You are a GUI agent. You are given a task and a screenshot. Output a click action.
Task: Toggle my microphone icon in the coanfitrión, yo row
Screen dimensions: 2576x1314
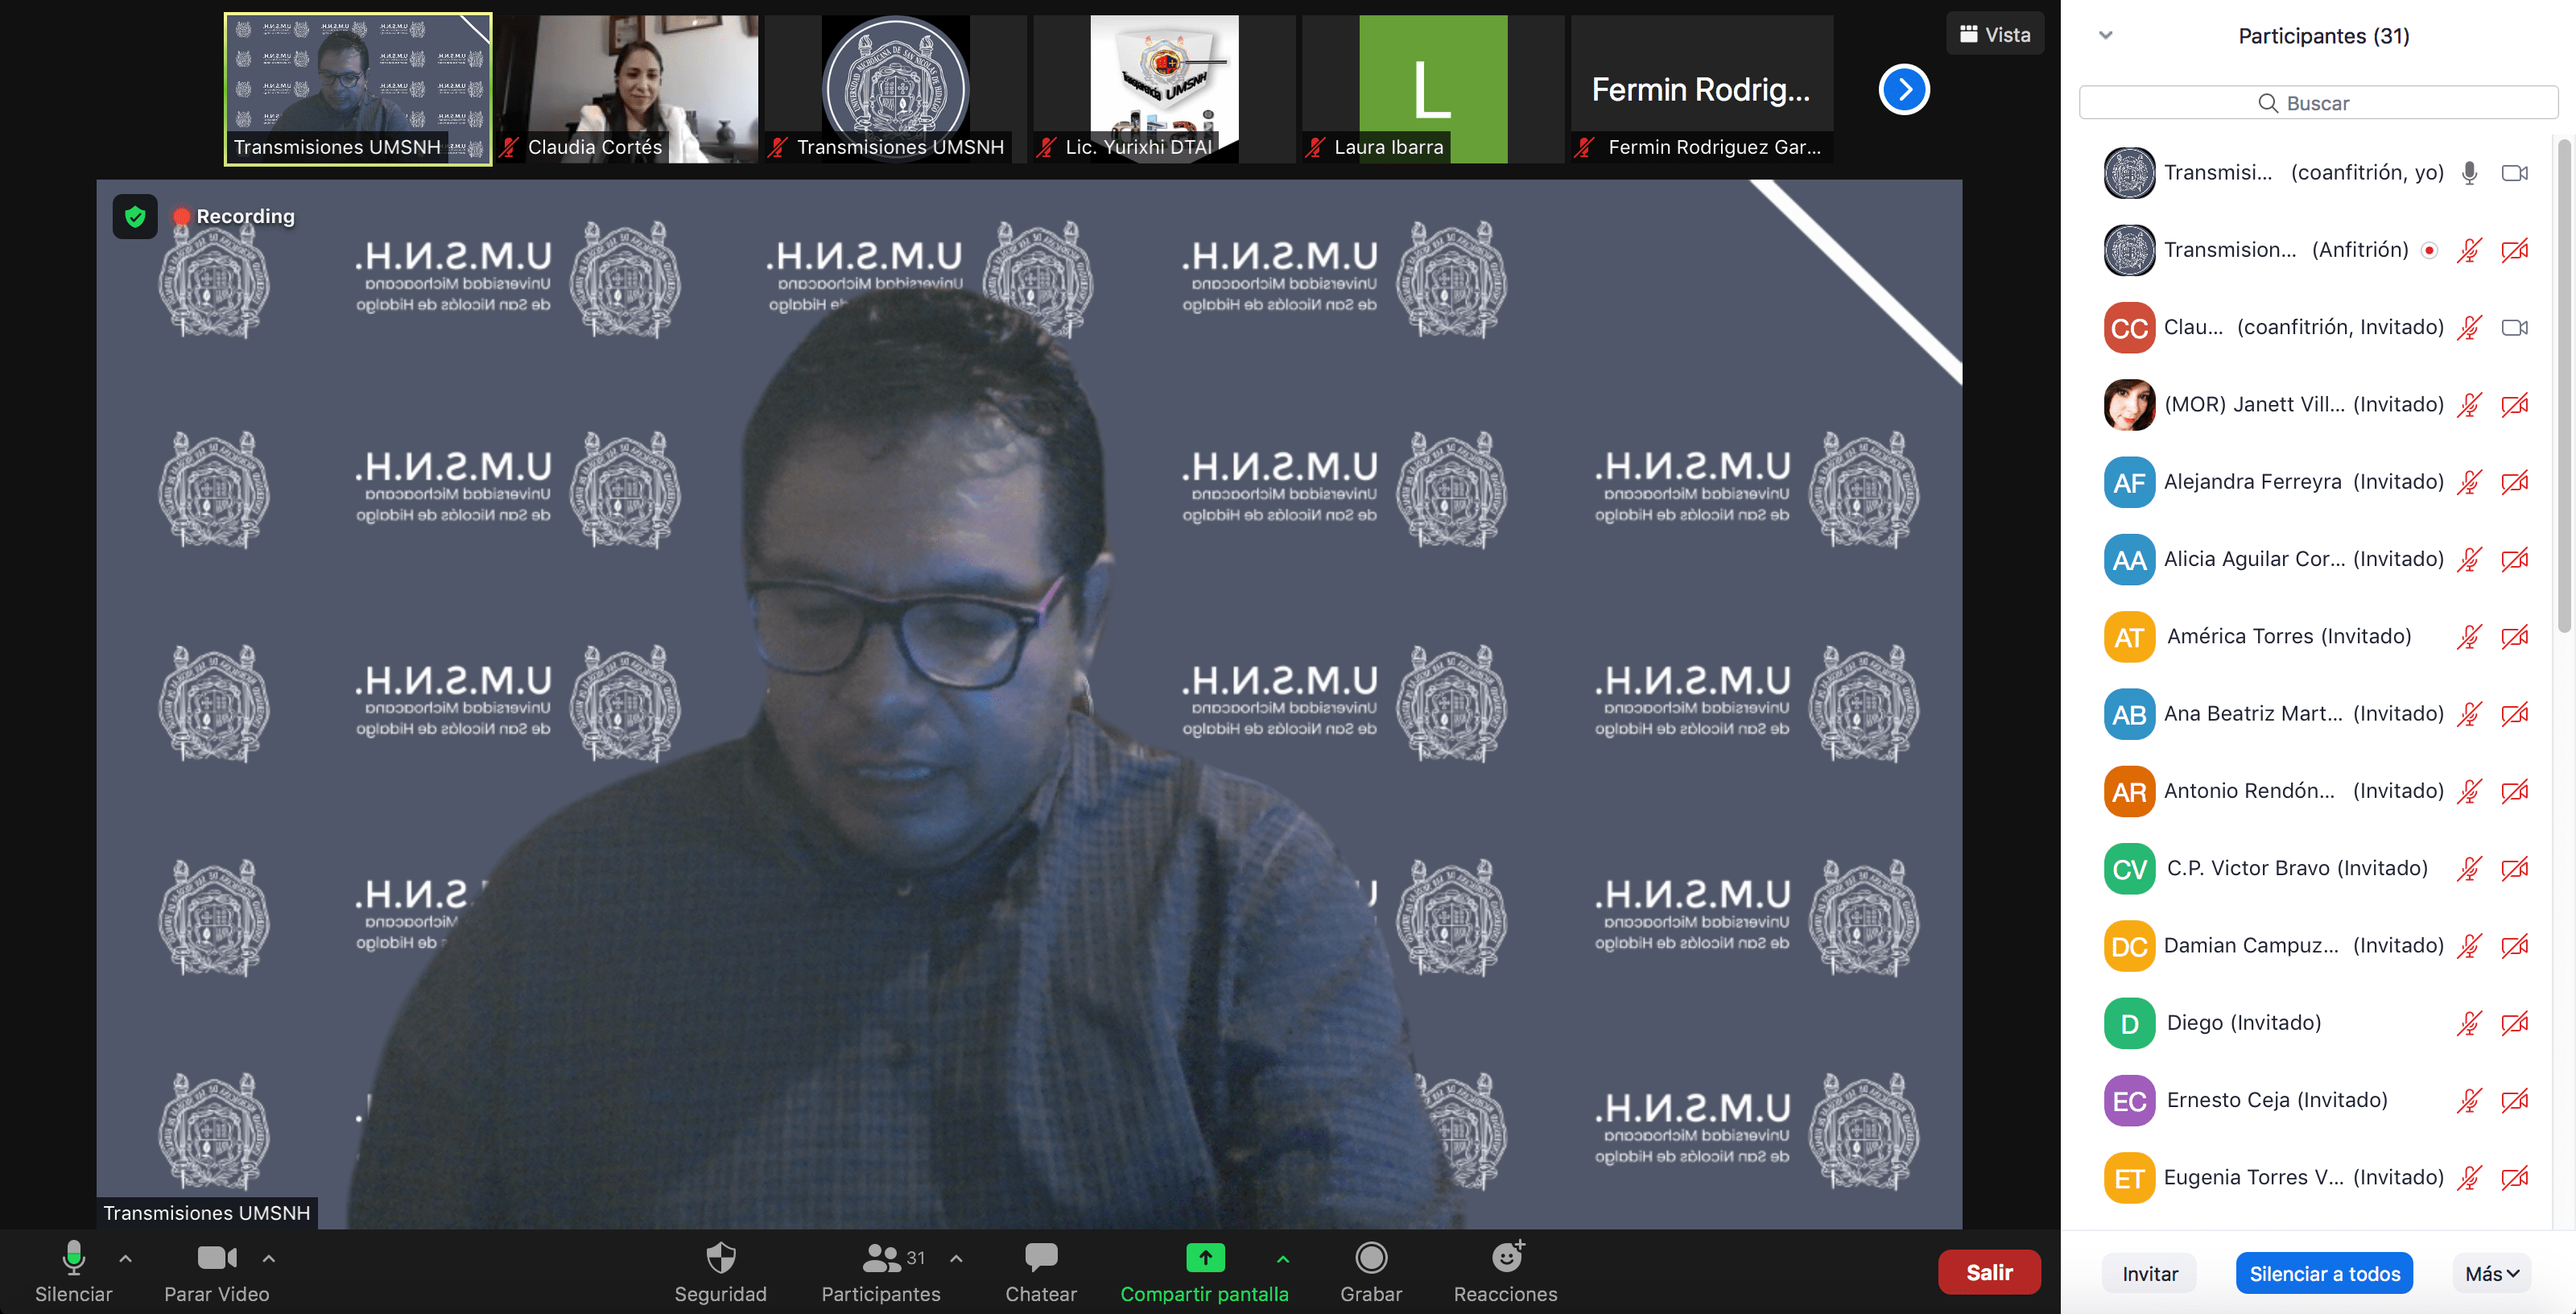pyautogui.click(x=2469, y=173)
